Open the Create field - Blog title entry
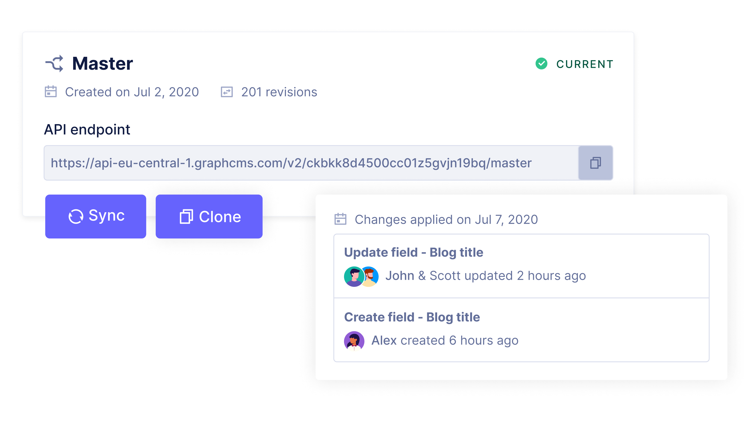 412,317
